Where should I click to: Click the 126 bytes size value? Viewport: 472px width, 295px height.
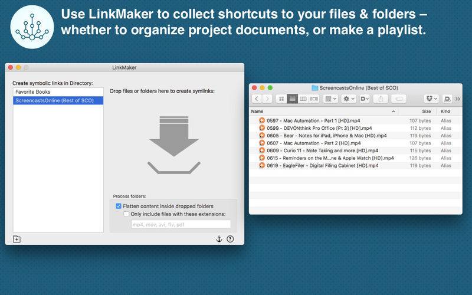(x=420, y=158)
